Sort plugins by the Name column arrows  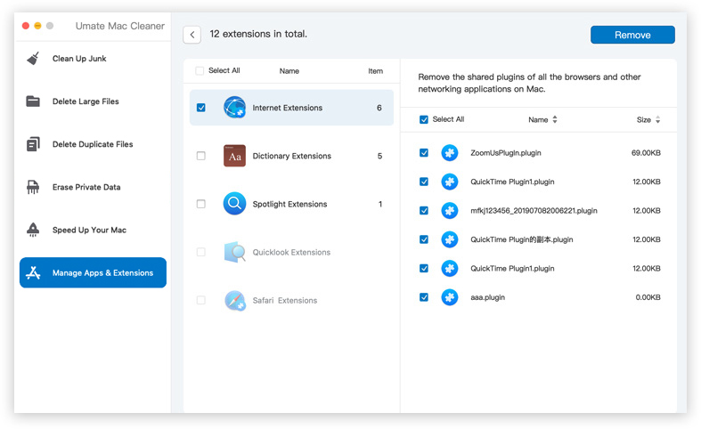(555, 119)
